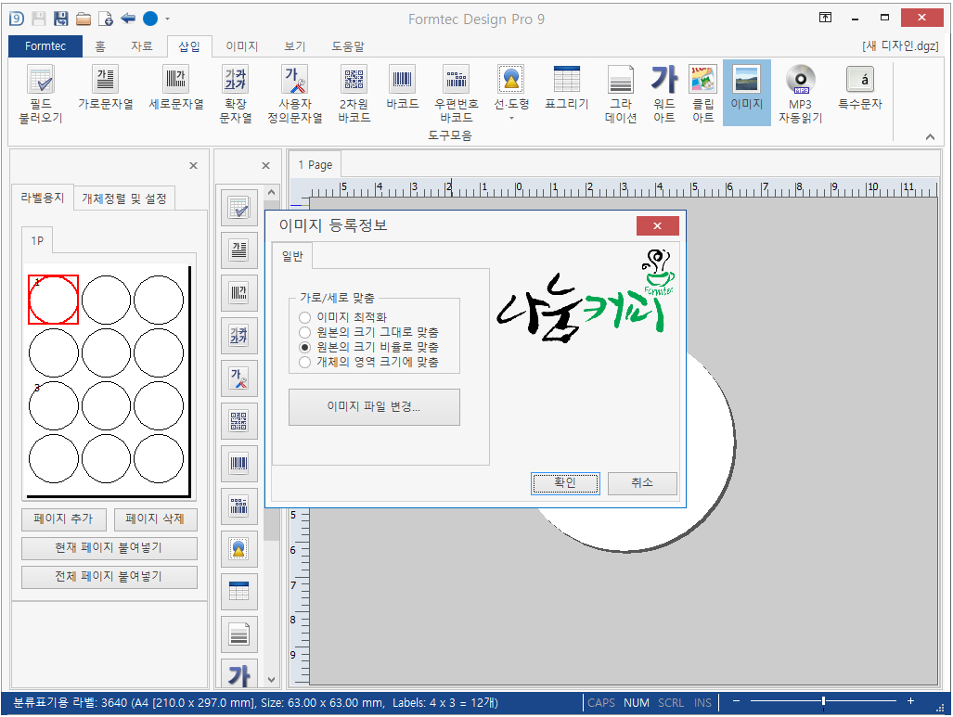Close the 이미지 등록정보 dialog
Screen dimensions: 953x717
658,225
